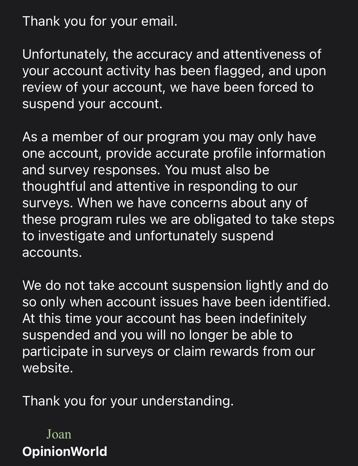358x466 pixels.
Task: Click the 'suspend your account.' line
Action: click(x=92, y=104)
